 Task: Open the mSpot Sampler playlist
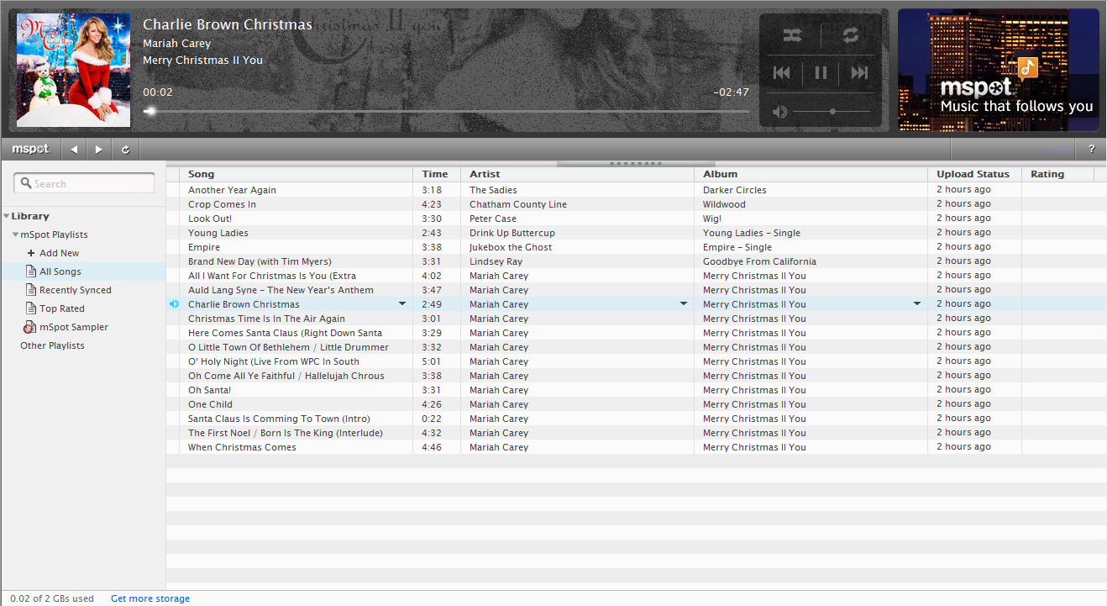coord(66,327)
